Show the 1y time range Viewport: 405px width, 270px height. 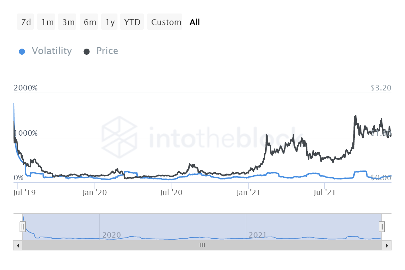[110, 22]
